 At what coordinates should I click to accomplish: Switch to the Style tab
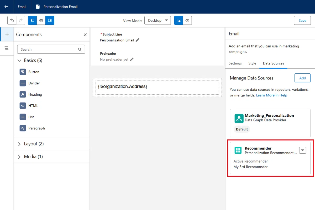coord(252,63)
